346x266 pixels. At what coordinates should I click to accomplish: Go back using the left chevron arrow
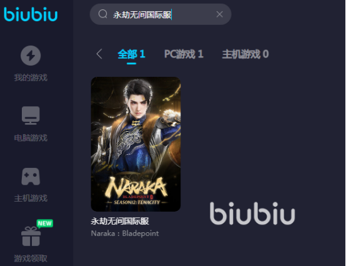click(99, 54)
